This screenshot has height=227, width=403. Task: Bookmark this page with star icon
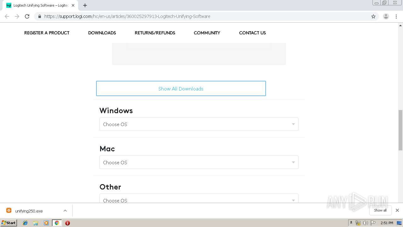(x=373, y=16)
